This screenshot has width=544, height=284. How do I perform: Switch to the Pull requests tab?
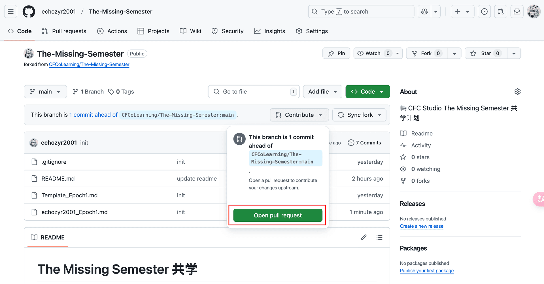pos(64,31)
